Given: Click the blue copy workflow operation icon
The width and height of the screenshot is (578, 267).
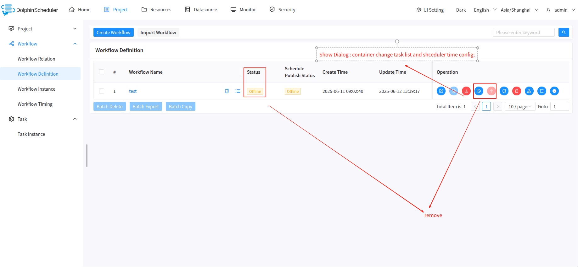Looking at the screenshot, I should point(504,91).
